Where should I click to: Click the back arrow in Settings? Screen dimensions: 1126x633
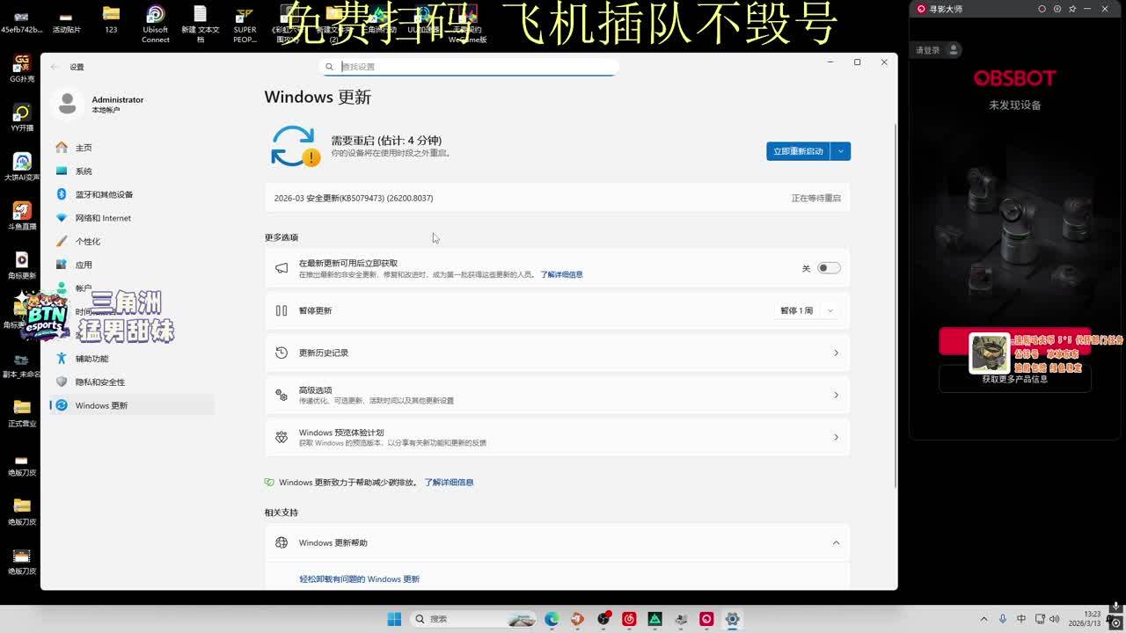[55, 67]
